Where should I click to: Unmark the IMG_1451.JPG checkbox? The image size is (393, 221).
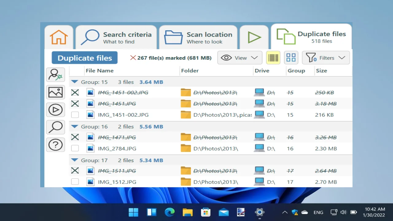coord(75,103)
